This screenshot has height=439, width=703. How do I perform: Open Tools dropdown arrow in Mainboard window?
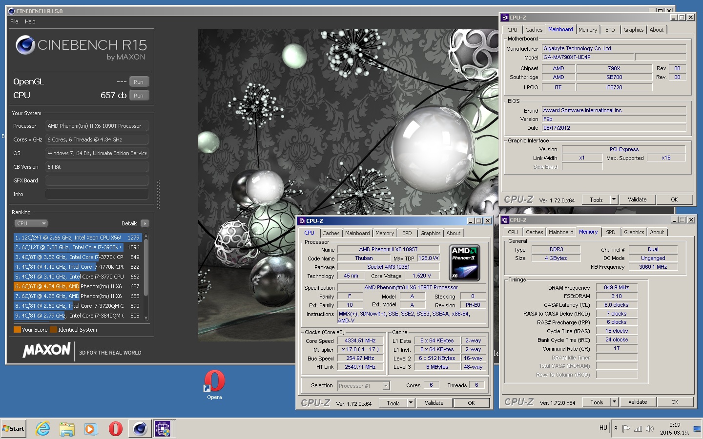pos(614,200)
